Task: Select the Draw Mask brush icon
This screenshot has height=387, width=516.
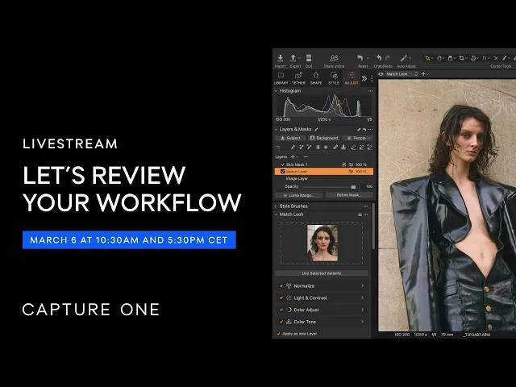Action: (293, 148)
